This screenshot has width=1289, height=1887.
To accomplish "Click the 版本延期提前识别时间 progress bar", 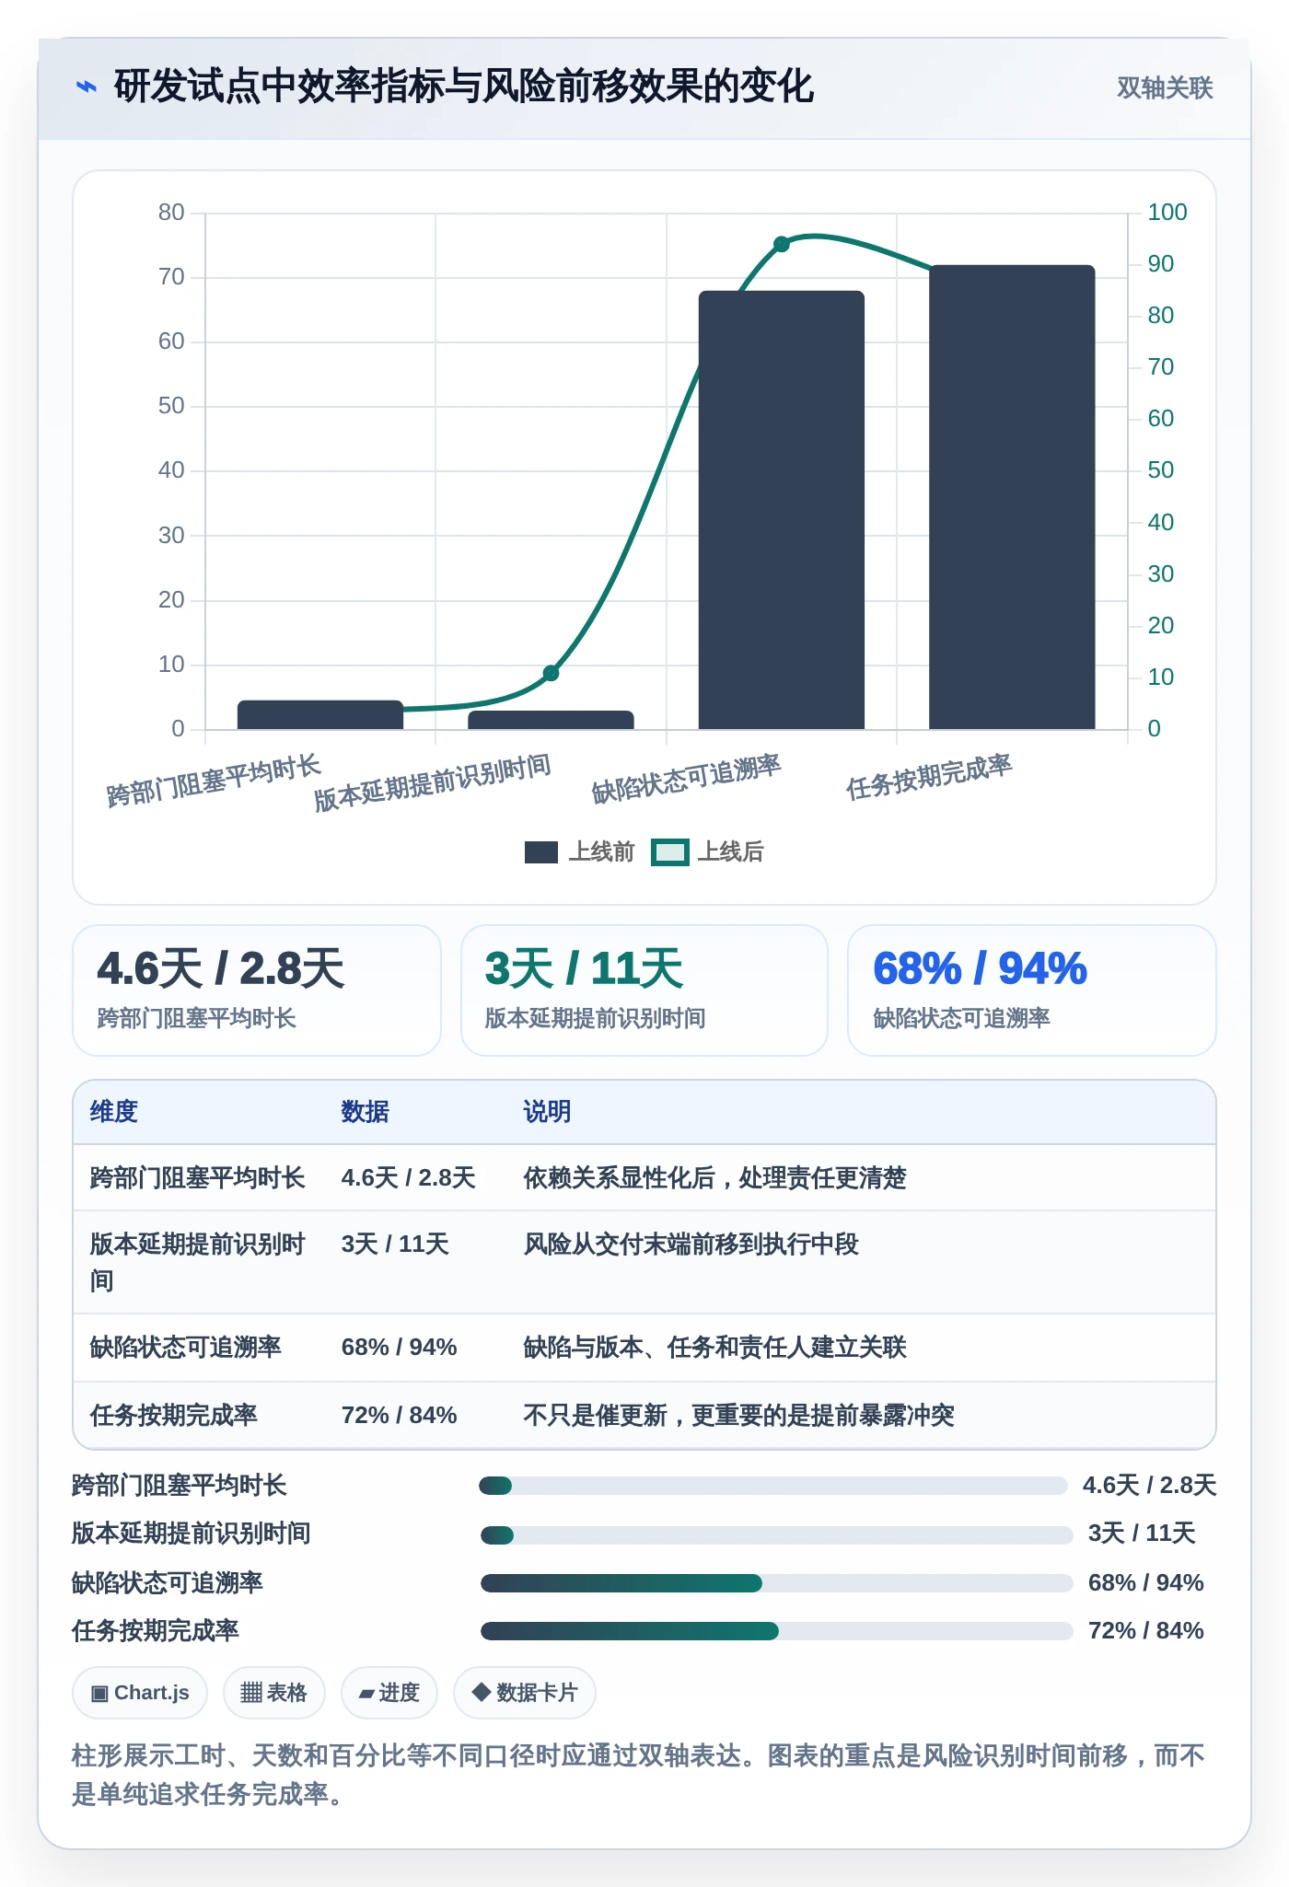I will click(777, 1535).
